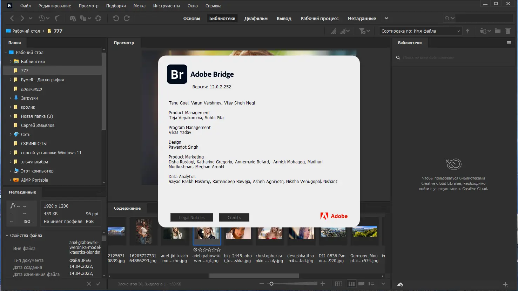Click the Credits button
518x291 pixels.
(234, 217)
